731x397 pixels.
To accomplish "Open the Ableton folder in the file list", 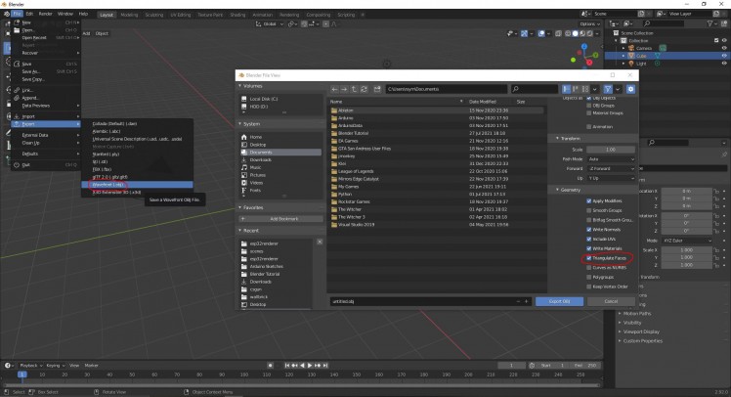I will pos(347,109).
